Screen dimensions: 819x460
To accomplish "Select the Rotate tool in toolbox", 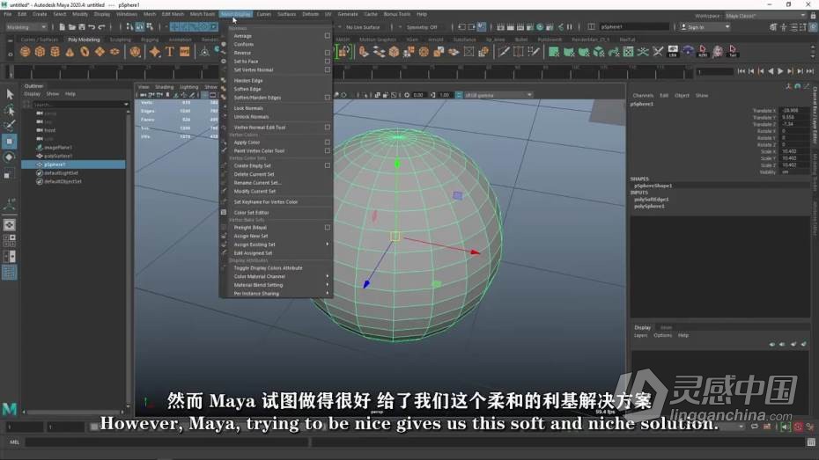I will (x=10, y=157).
